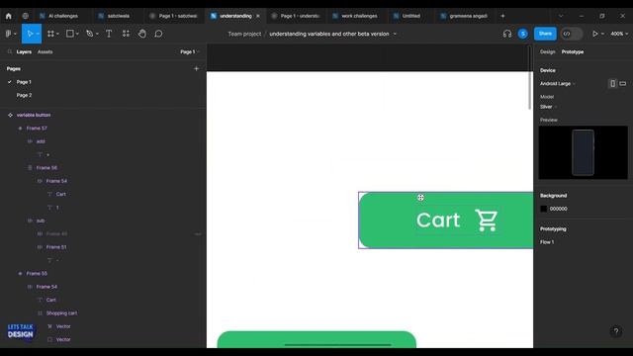Open the Silver model dropdown

pyautogui.click(x=548, y=107)
